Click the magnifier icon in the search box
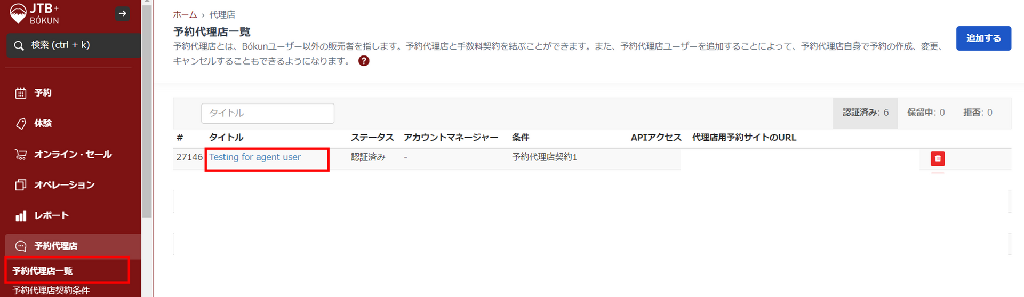 (19, 45)
